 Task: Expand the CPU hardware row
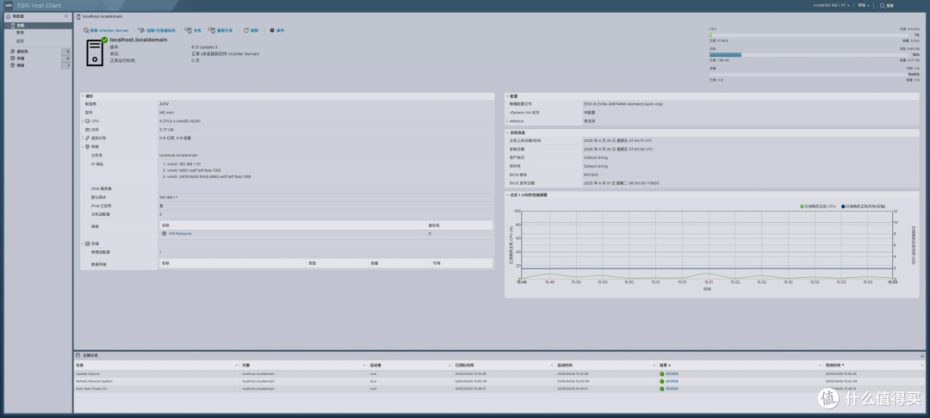(x=83, y=120)
